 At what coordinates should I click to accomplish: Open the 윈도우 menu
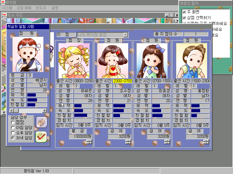coord(41,8)
